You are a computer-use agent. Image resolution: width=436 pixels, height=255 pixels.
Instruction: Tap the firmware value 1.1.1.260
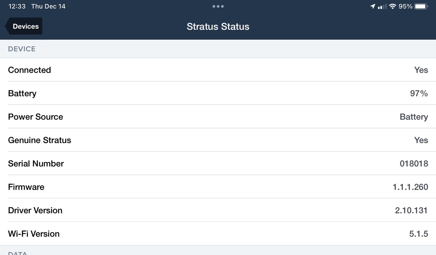[410, 187]
